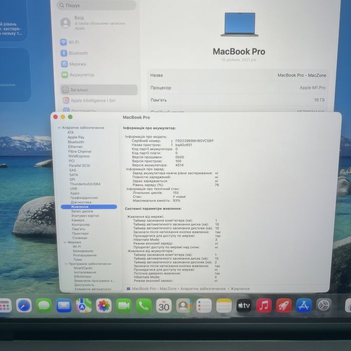Open Reminders from the Dock
Viewport: 351px width, 351px height.
[204, 305]
